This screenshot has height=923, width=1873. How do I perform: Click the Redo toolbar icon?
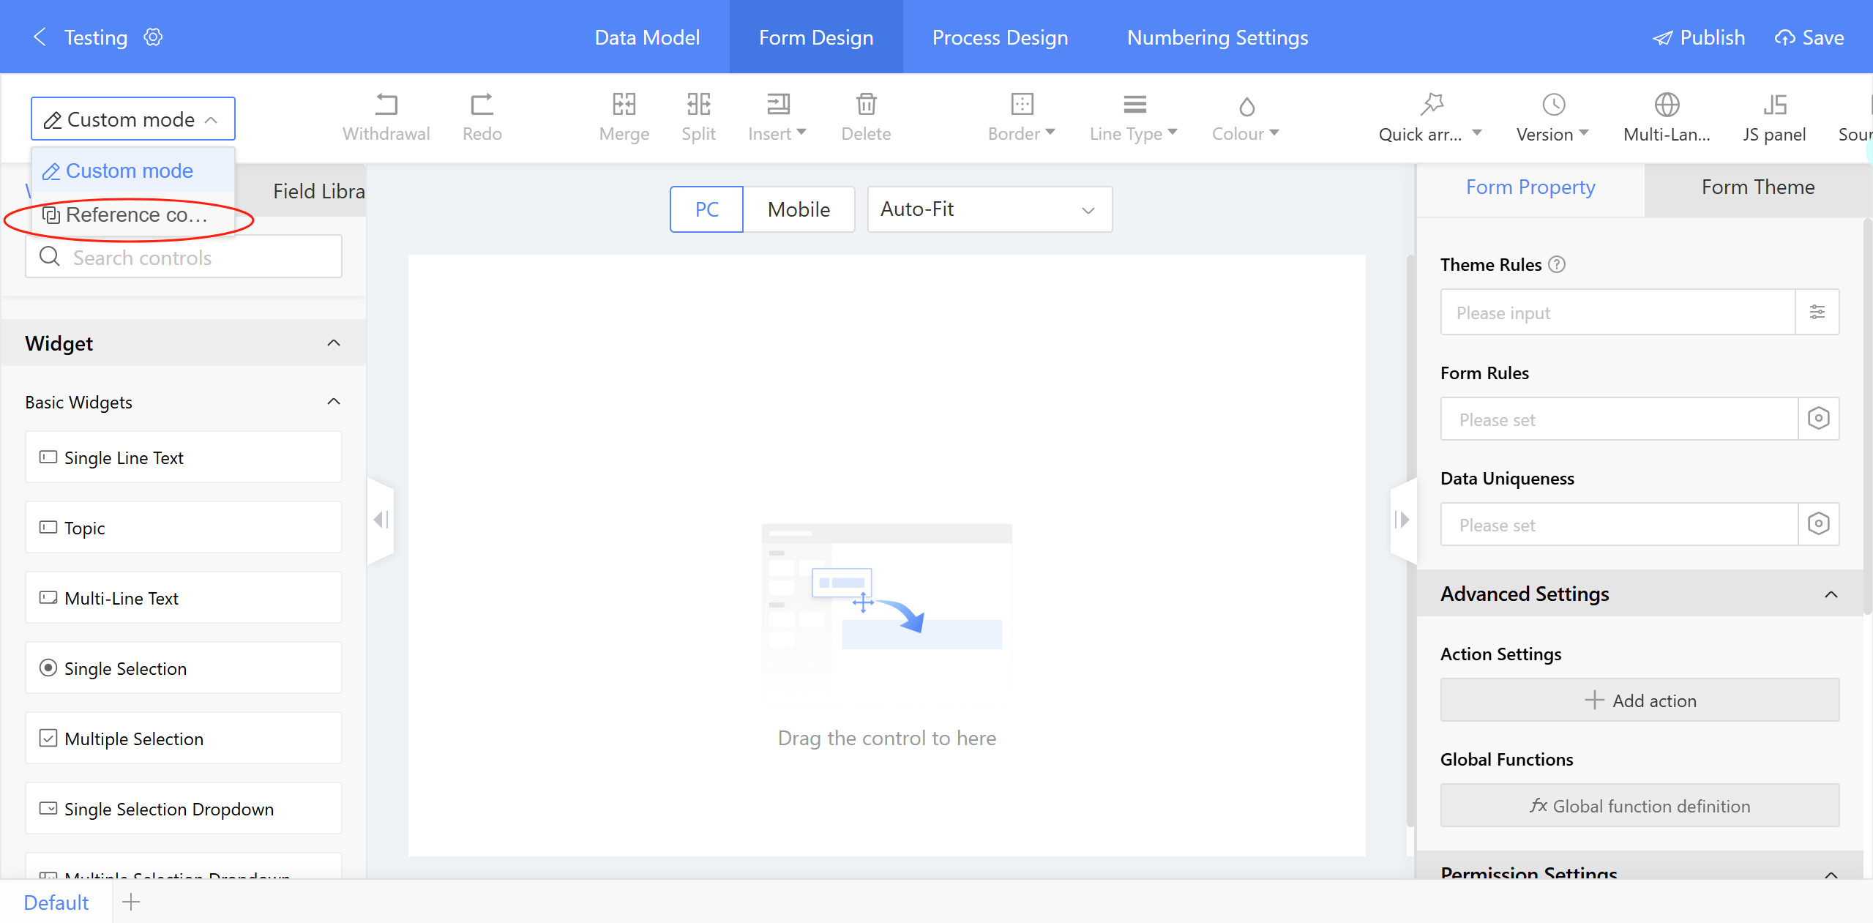coord(482,105)
